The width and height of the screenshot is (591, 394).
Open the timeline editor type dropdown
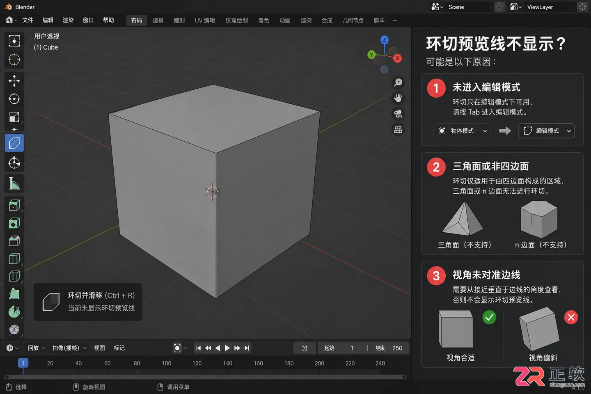click(x=12, y=348)
